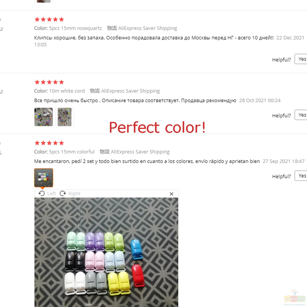Open second photo in white cord review

64,117
